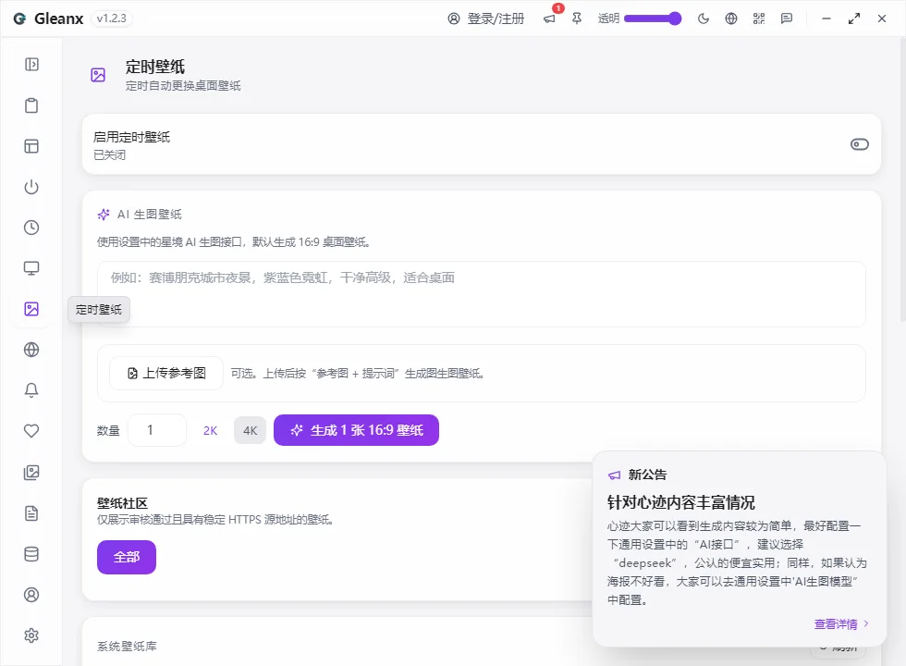This screenshot has width=906, height=666.
Task: Click the 壁纸社区 section heading
Action: pyautogui.click(x=122, y=503)
